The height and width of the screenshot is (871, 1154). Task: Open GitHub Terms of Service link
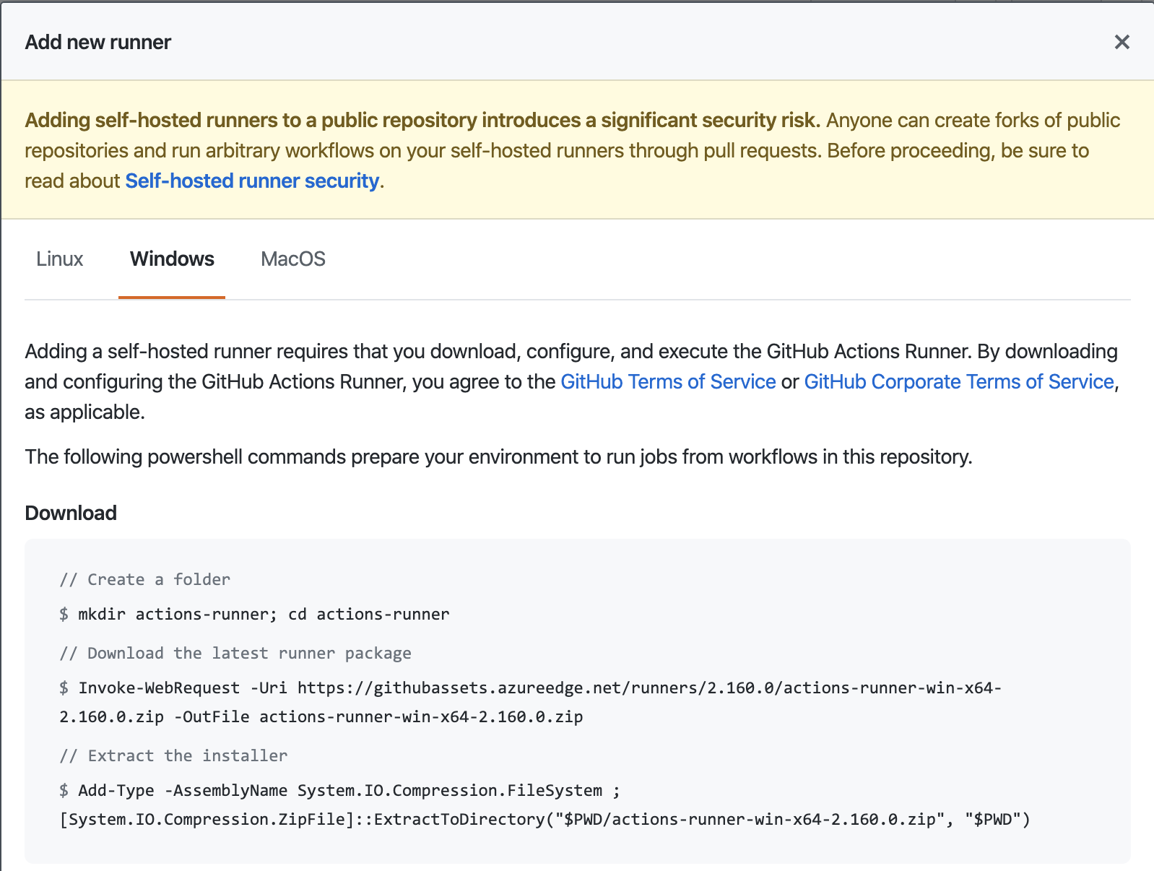point(668,381)
